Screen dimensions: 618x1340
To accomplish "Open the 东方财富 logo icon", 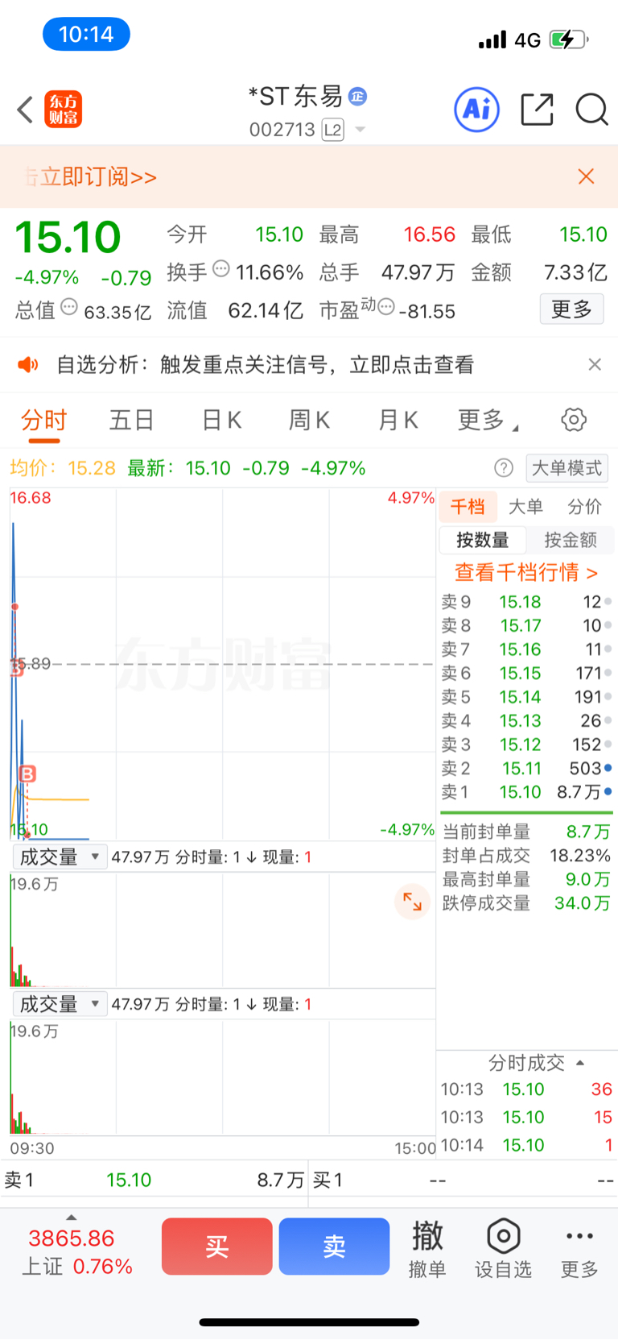I will [x=64, y=110].
